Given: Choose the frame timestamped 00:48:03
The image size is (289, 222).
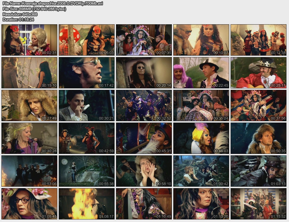Looking at the screenshot, I should (x=201, y=138).
